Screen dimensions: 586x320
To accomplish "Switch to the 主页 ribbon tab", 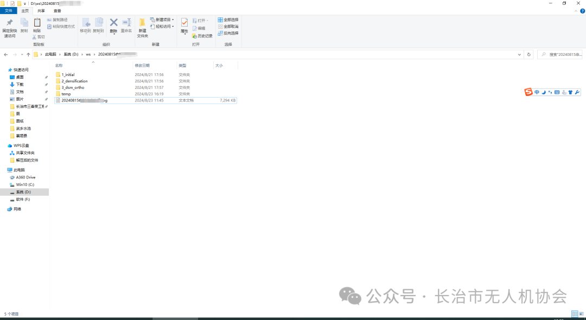I will click(25, 11).
